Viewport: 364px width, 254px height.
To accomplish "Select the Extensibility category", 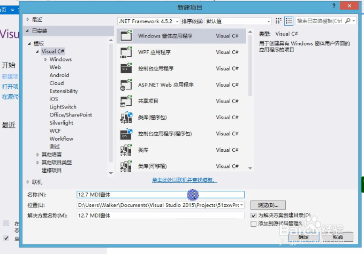I will click(x=64, y=91).
